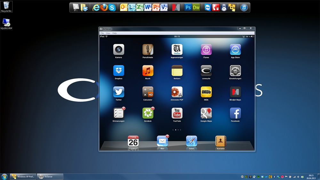Select the AirServer taskbar button

pos(50,176)
